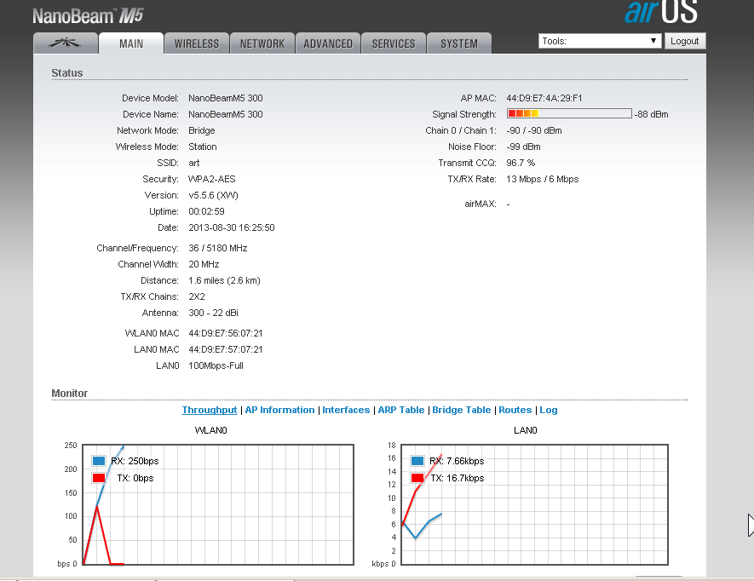Click the SSID value art
Screen dimensions: 754x581
(x=193, y=163)
